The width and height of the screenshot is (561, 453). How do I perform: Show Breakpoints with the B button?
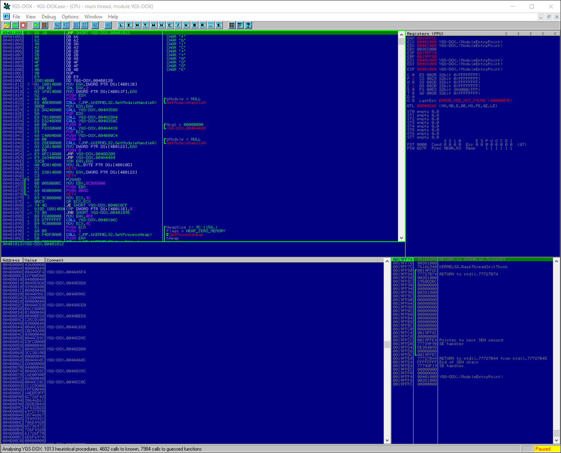(194, 25)
